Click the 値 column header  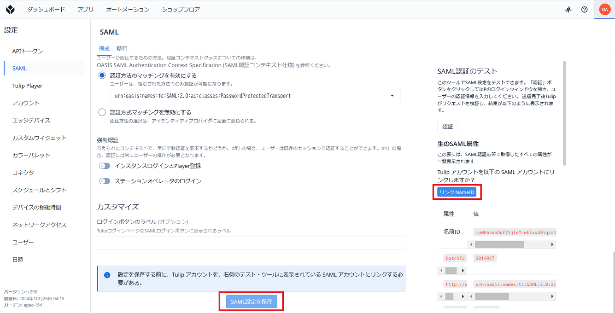[x=476, y=214]
